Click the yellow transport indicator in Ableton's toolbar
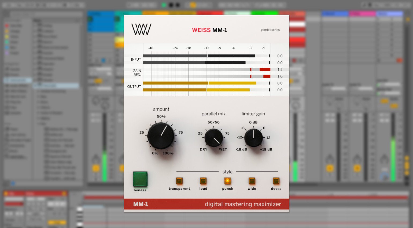Viewport: 413px width, 228px height. coord(194,5)
